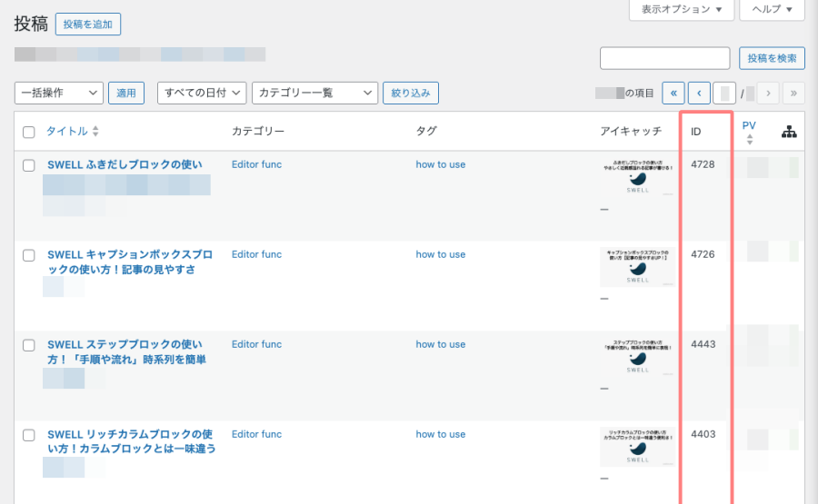
Task: Click the links hierarchy column icon
Action: (789, 132)
